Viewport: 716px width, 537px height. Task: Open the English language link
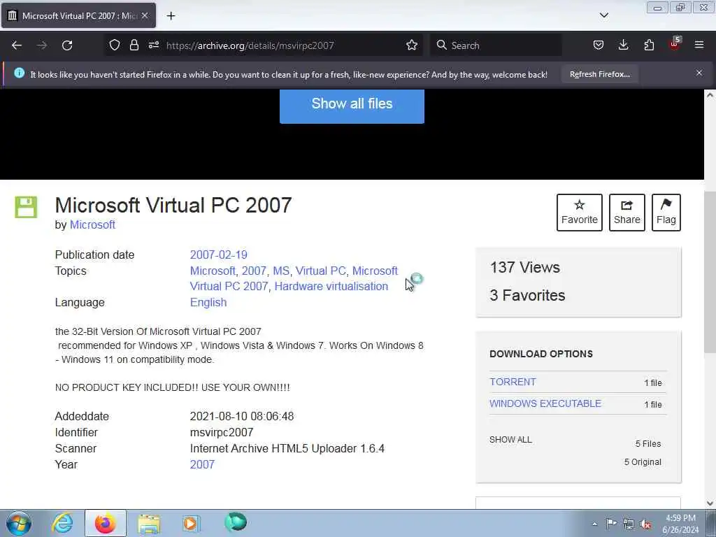(x=208, y=302)
